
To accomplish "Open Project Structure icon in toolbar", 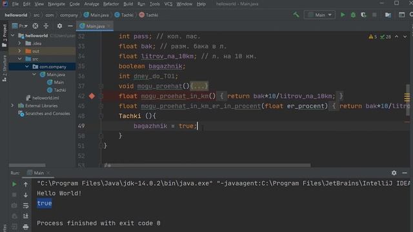I will [x=388, y=15].
